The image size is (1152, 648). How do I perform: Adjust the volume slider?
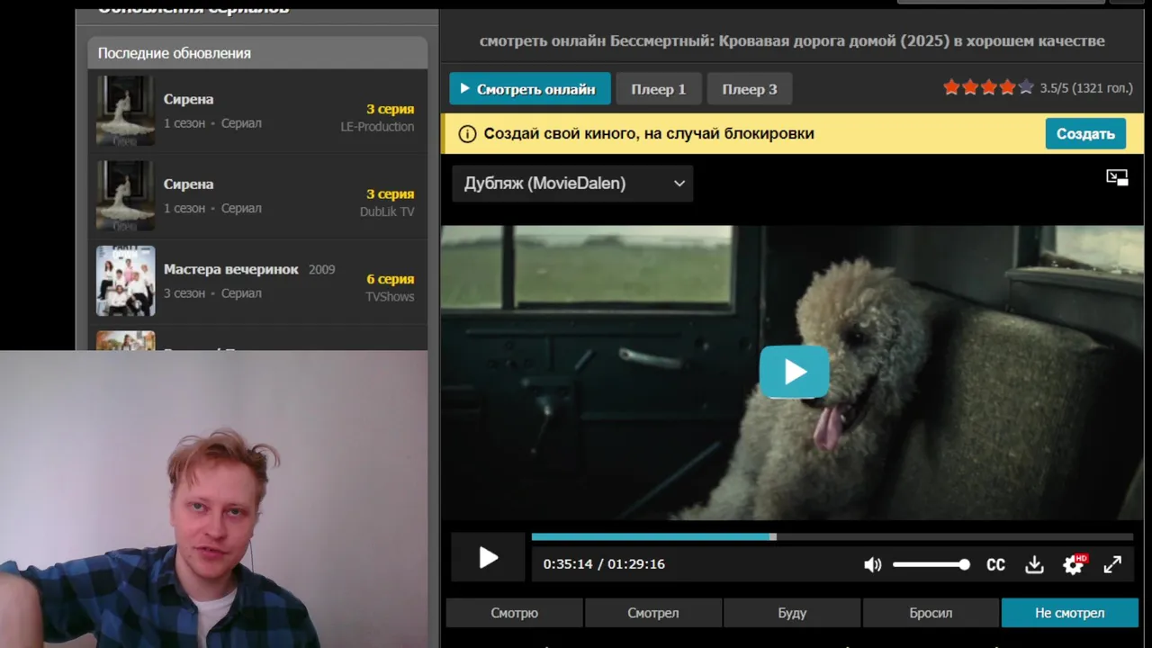(x=931, y=564)
